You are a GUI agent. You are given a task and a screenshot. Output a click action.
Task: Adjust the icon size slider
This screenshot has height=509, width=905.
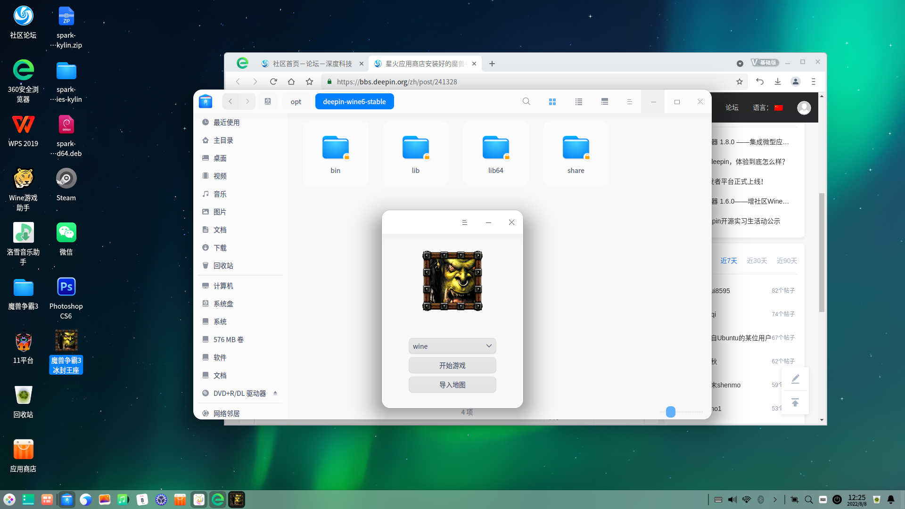670,411
